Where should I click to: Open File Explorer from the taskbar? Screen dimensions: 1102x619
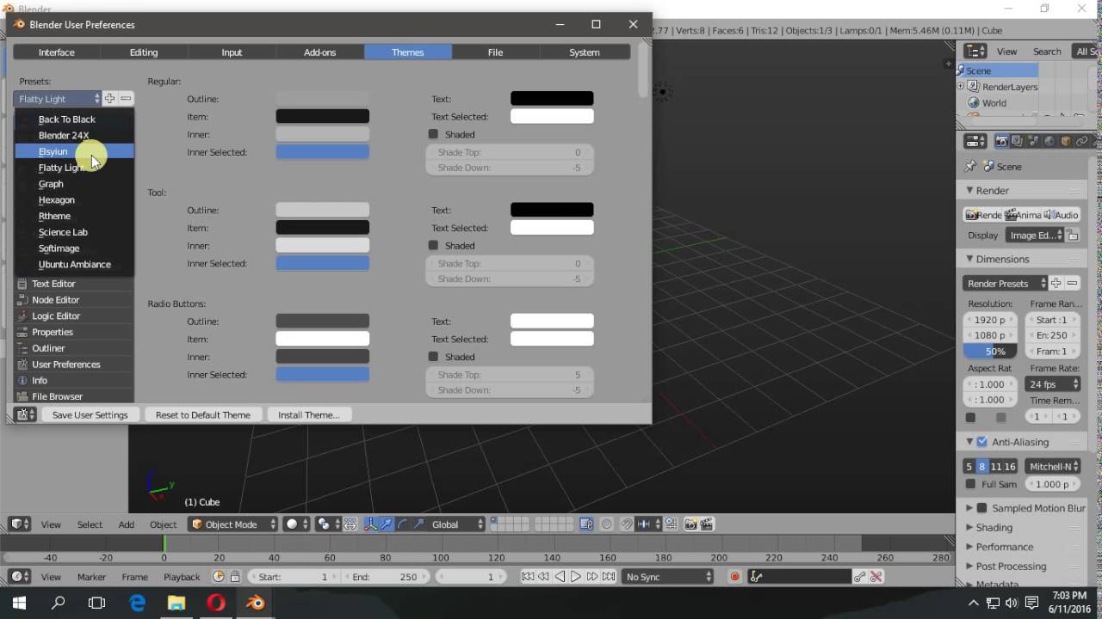tap(176, 603)
